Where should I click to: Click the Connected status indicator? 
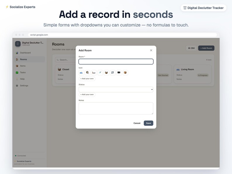point(20,156)
